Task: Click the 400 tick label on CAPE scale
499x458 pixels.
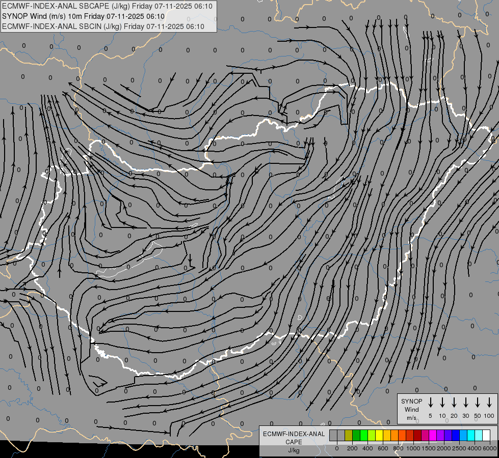Action: 367,448
